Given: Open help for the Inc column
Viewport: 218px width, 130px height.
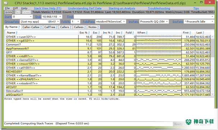Looking at the screenshot, I should pyautogui.click(x=122, y=33).
